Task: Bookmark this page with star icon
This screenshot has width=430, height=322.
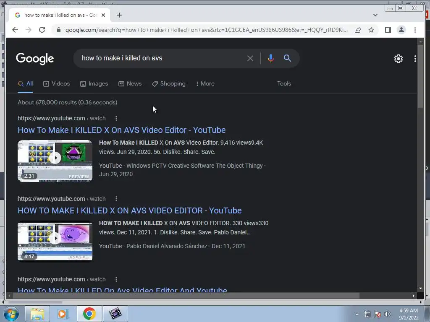Action: point(371,30)
